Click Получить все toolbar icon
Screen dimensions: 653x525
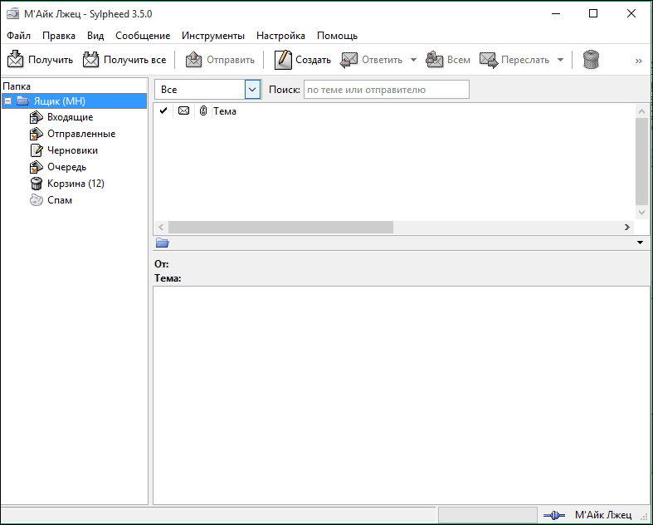click(91, 60)
